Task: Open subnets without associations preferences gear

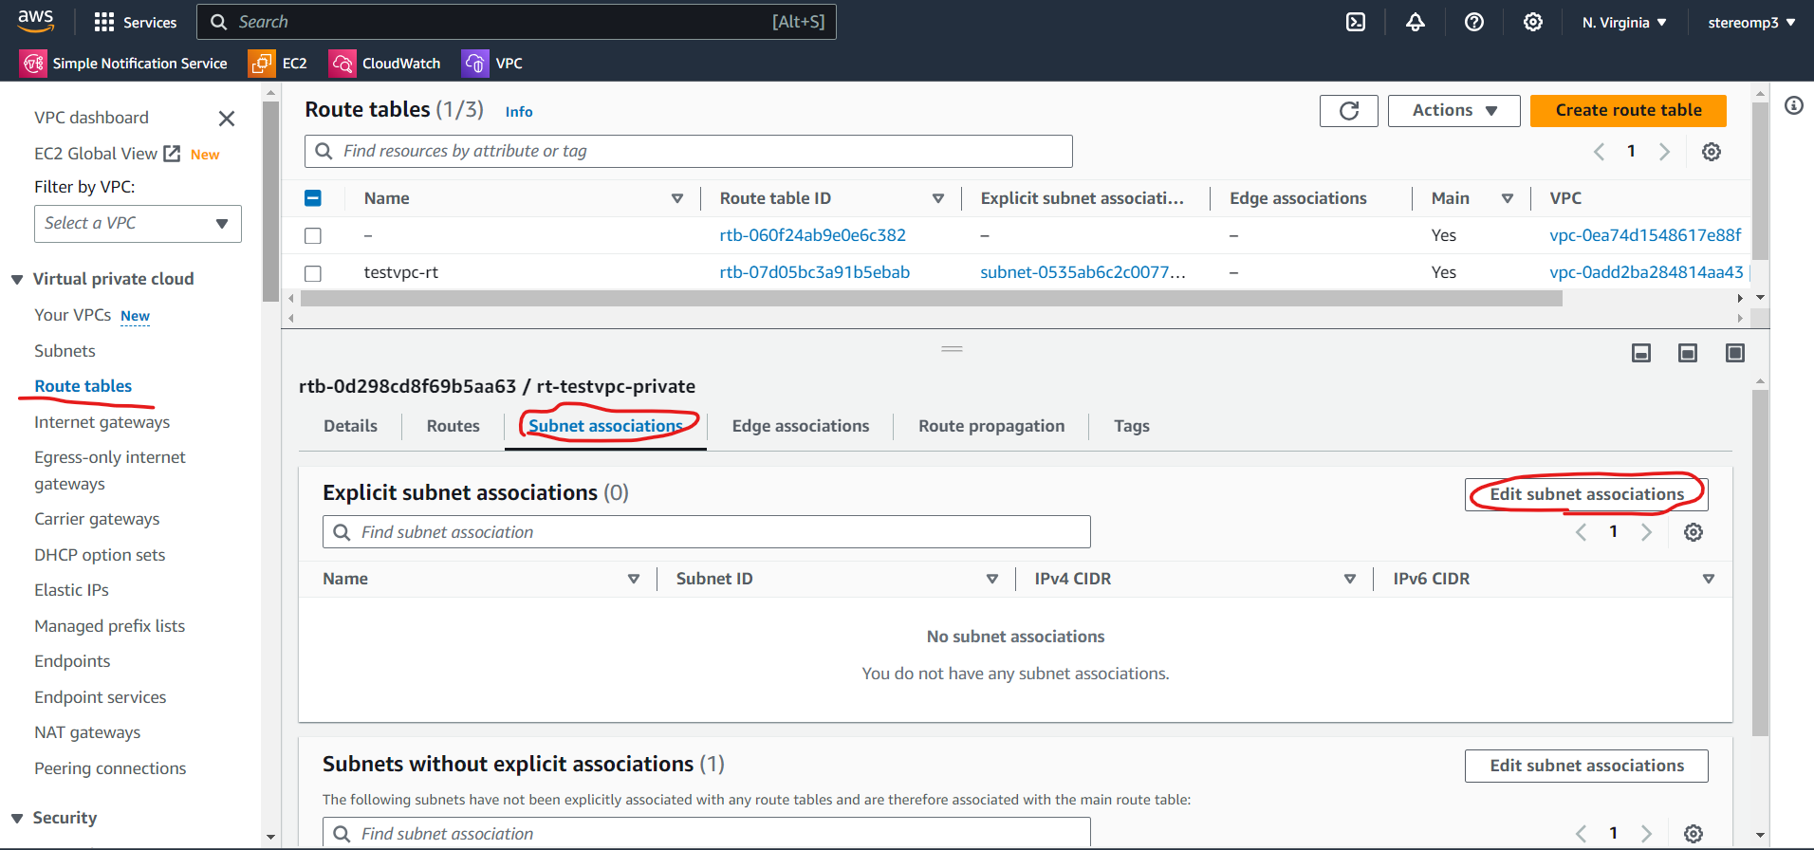Action: (1693, 834)
